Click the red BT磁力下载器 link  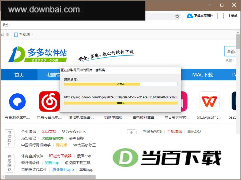click(x=60, y=156)
